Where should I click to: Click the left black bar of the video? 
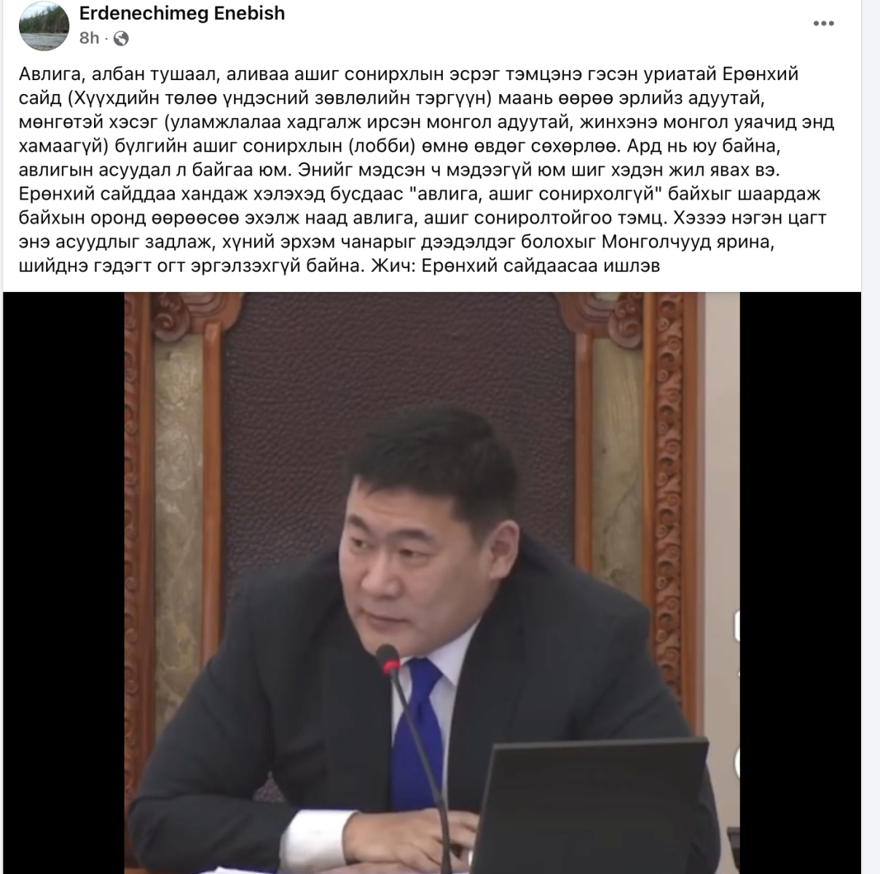tap(63, 583)
